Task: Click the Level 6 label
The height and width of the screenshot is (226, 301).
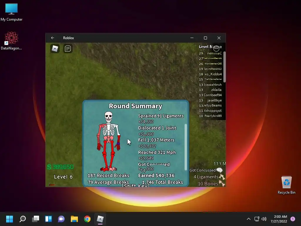Action: (x=63, y=177)
